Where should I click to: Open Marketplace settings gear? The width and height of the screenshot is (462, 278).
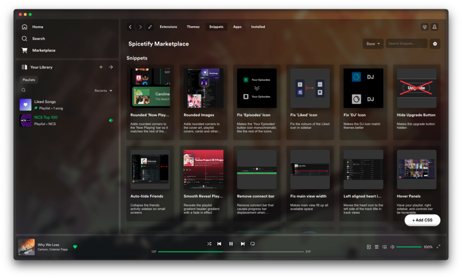coord(435,44)
